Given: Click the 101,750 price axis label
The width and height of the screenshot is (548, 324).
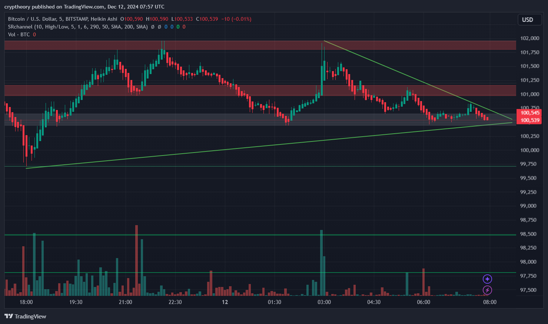Looking at the screenshot, I should tap(529, 52).
